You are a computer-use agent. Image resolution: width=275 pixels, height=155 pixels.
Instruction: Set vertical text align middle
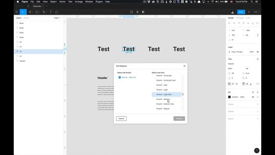247,84
